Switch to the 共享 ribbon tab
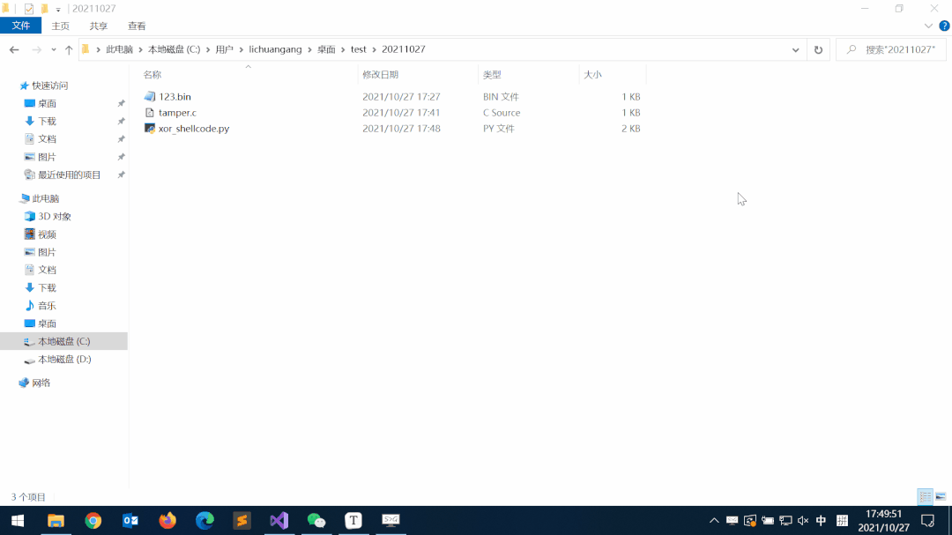Viewport: 952px width, 535px height. coord(99,26)
